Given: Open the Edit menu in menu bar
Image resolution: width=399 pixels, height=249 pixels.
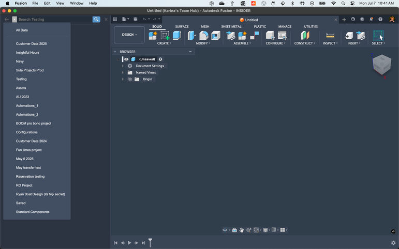Looking at the screenshot, I should coord(47,3).
